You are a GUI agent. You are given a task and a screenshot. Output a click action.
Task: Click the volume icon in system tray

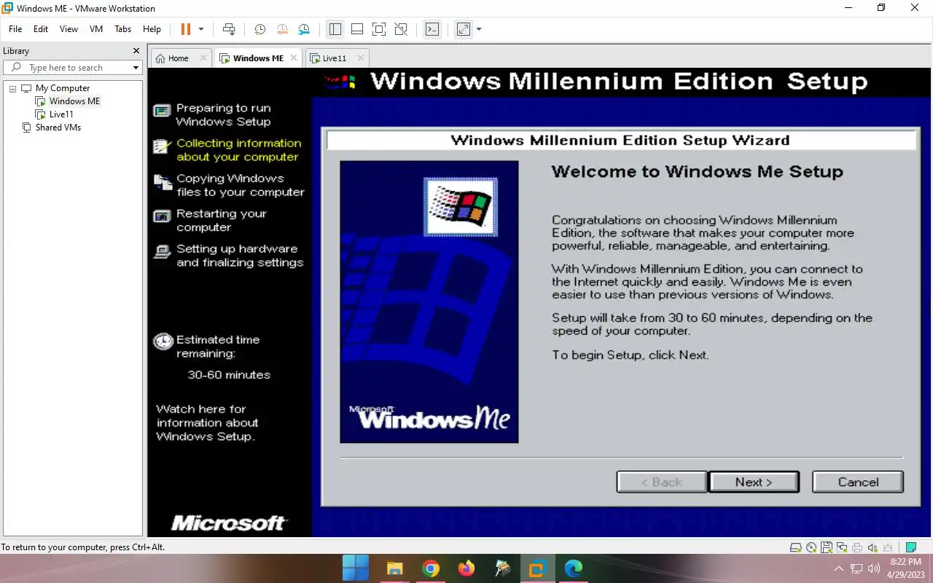pos(874,568)
